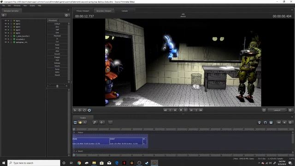
Task: Expand the light1 animation set
Action: point(8,20)
